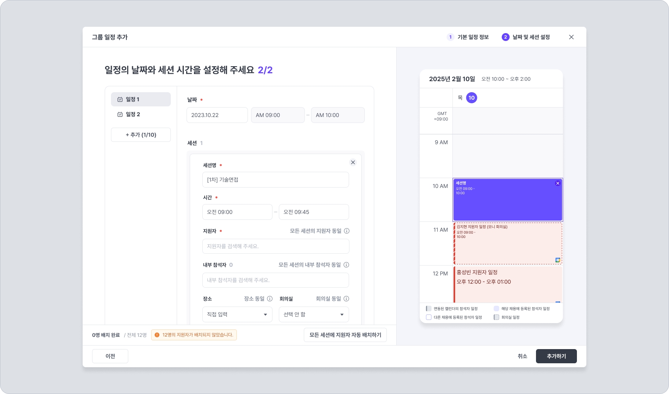Open the 오전 09:00 session start time

237,212
